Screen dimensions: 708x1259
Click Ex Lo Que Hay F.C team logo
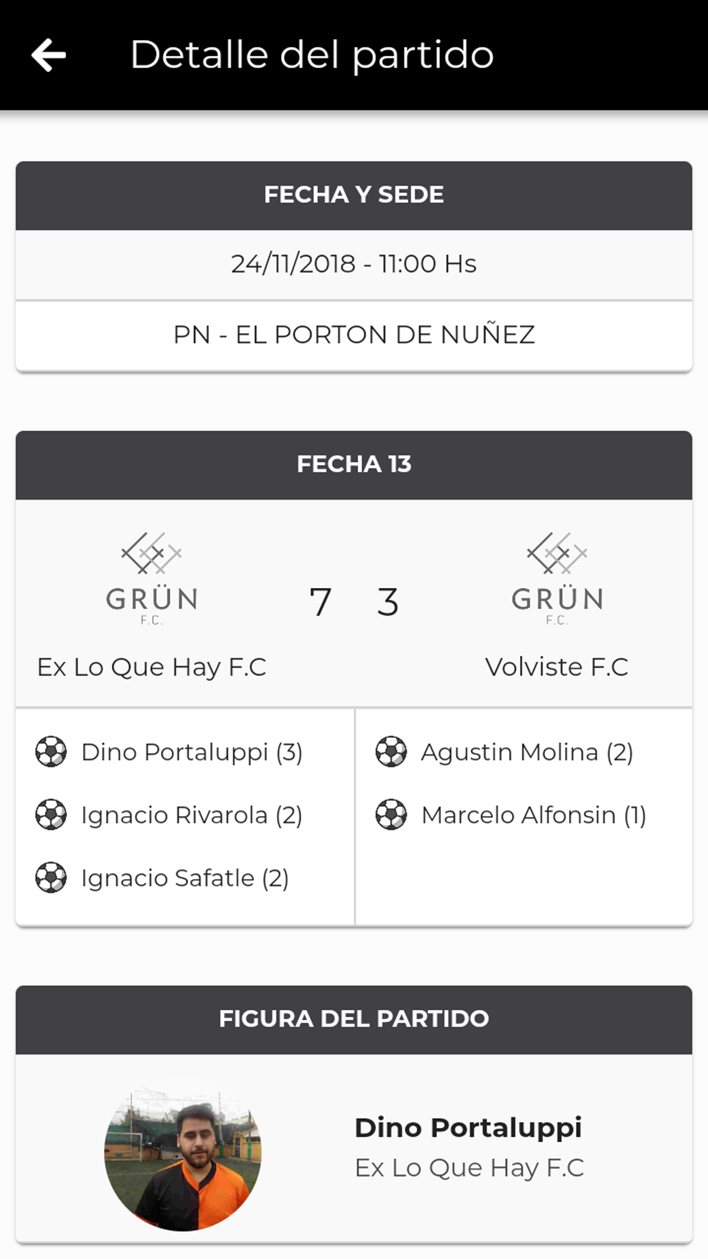(152, 578)
